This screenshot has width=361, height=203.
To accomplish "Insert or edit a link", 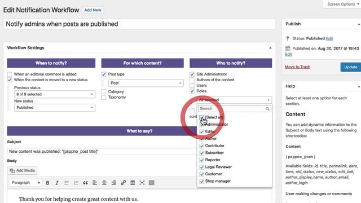I will 123,183.
